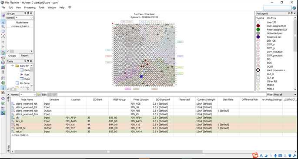
Task: Click the Fitter Location column header
Action: click(x=141, y=99)
